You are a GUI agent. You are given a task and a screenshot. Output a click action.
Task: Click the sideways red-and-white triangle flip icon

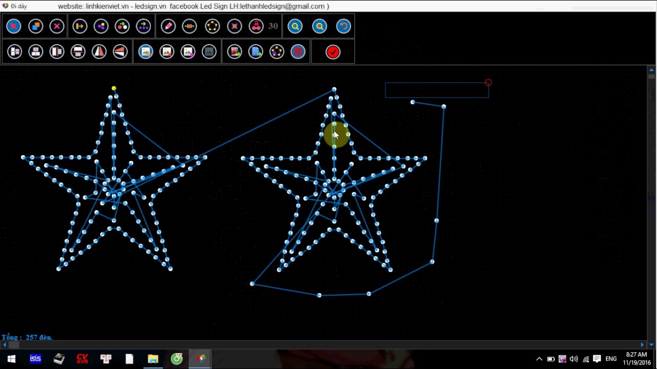click(x=120, y=52)
